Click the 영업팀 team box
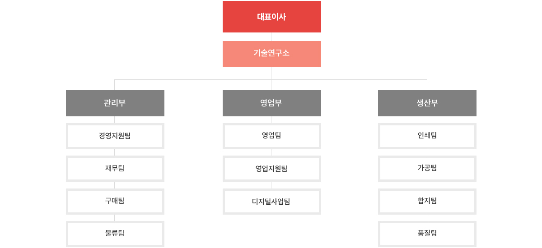The height and width of the screenshot is (248, 542). (x=272, y=136)
